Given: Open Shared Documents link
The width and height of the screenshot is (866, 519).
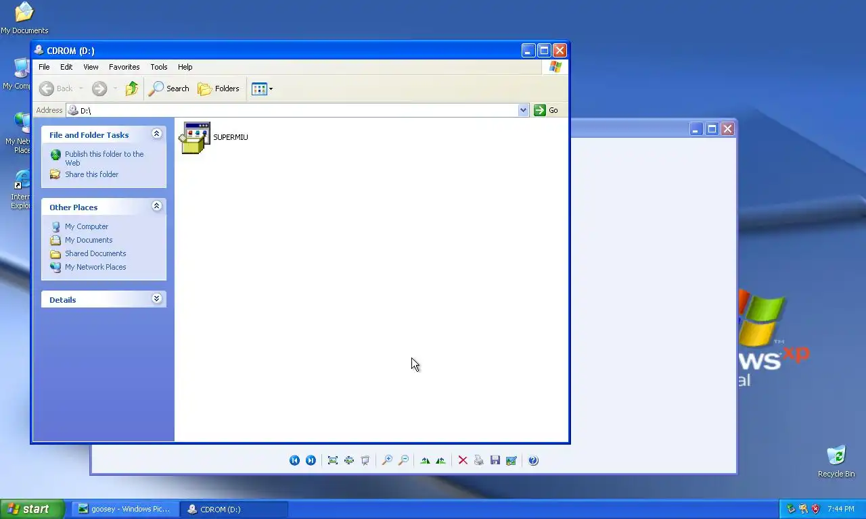Looking at the screenshot, I should point(95,253).
